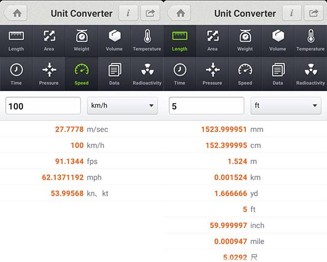Screen dimensions: 327x262
Task: Focus the input field containing 5
Action: [x=207, y=106]
